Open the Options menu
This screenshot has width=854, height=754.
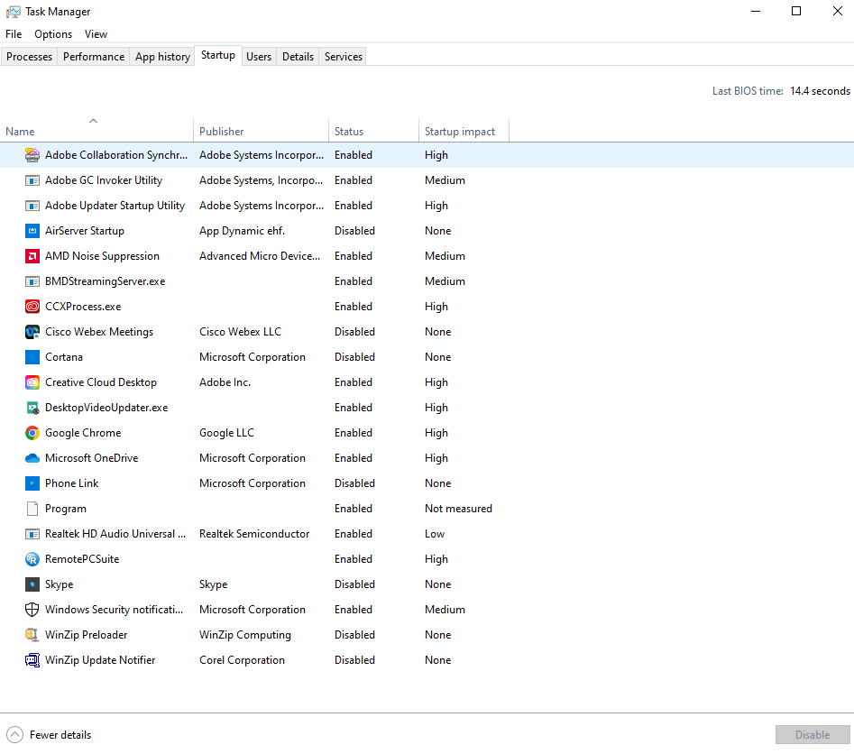coord(52,33)
